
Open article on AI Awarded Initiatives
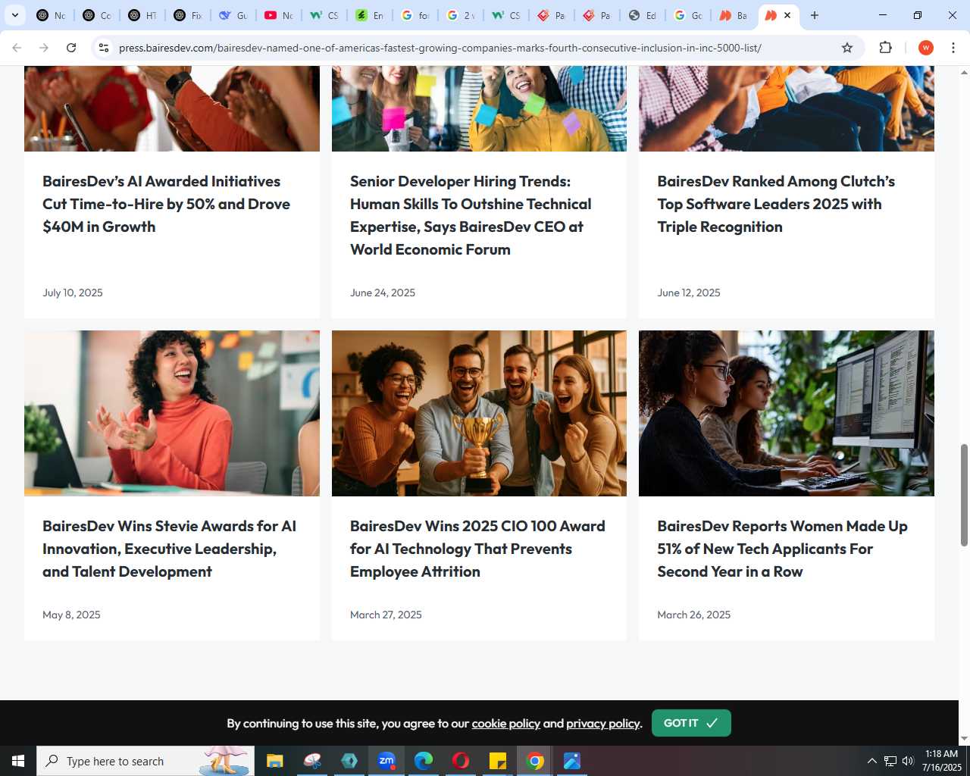(166, 204)
